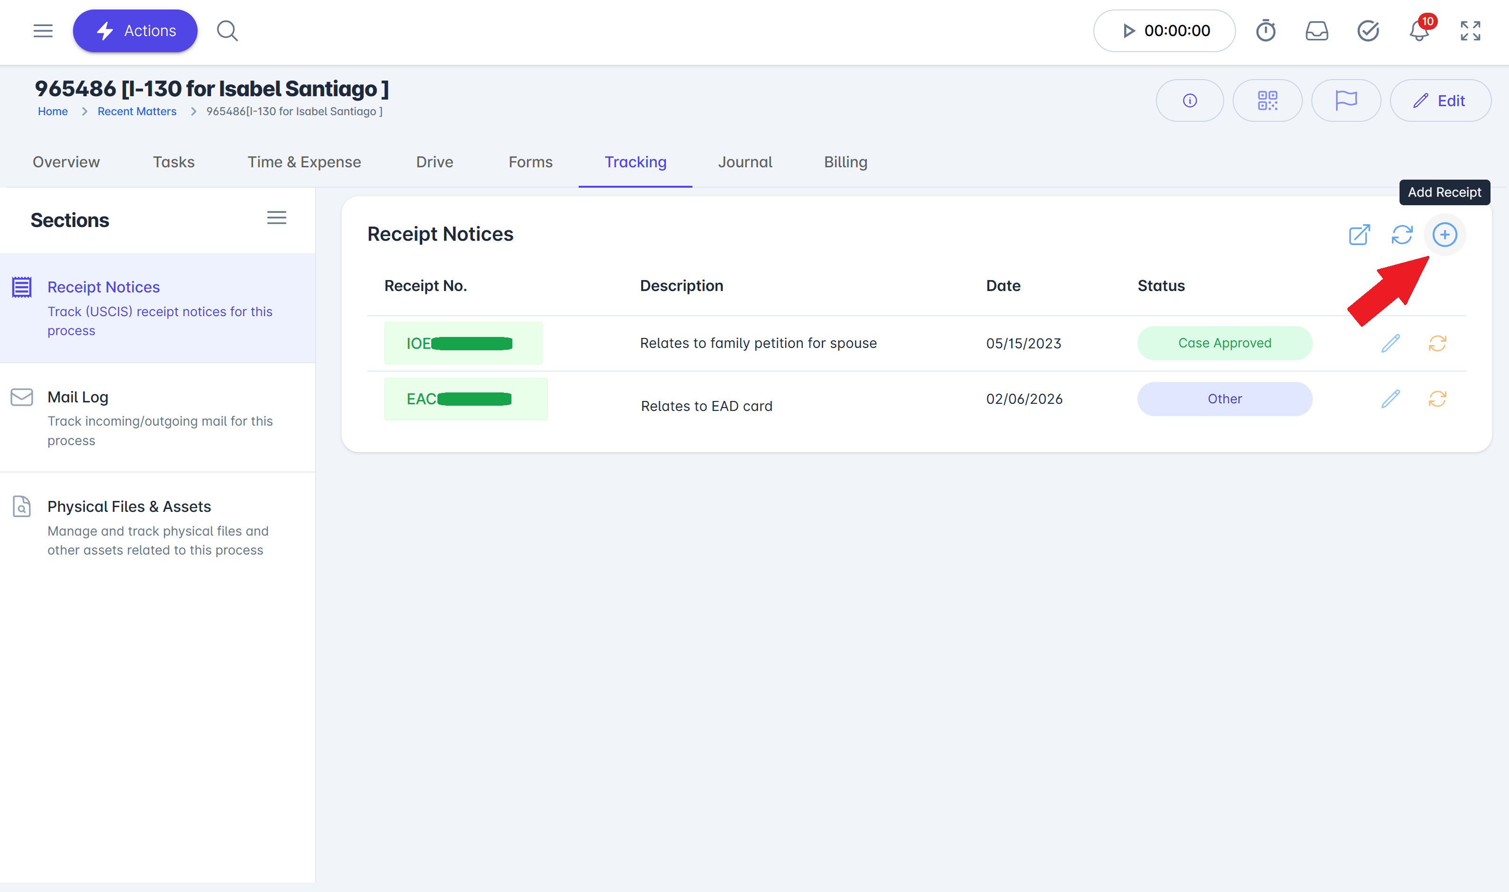Click the Edit button
This screenshot has width=1509, height=892.
1440,100
